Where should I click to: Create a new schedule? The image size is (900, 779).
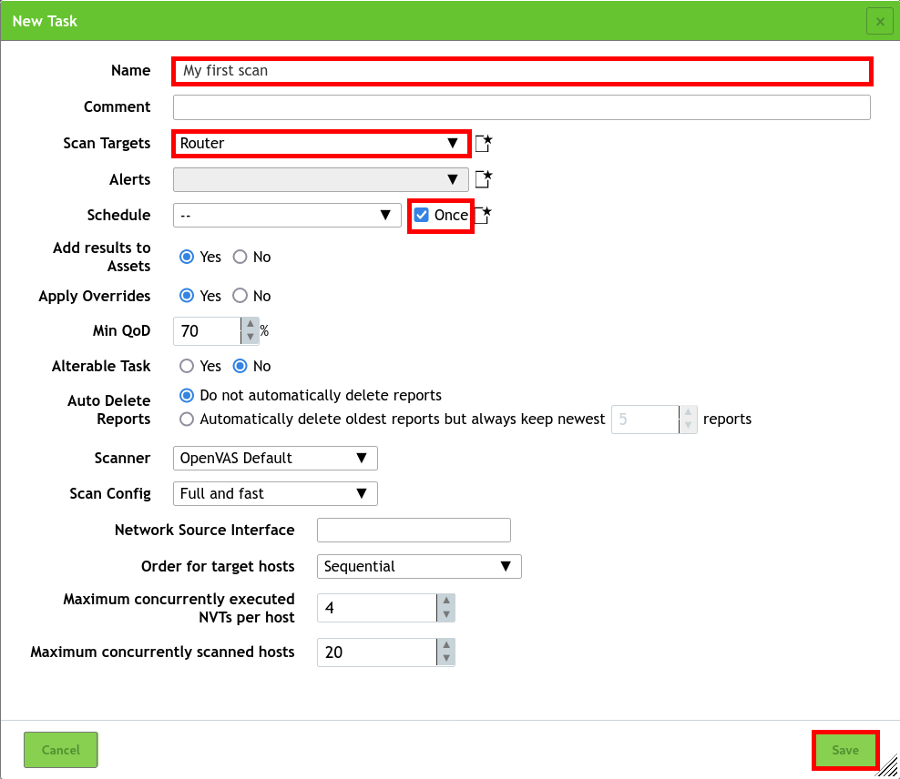484,215
